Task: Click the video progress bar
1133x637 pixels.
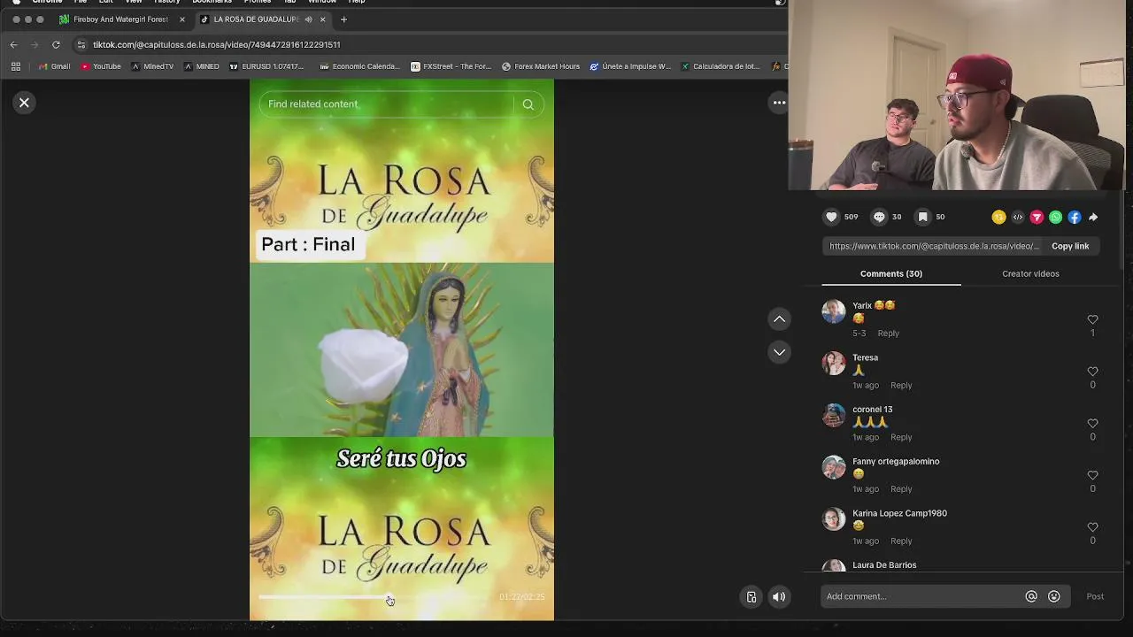Action: [x=374, y=597]
